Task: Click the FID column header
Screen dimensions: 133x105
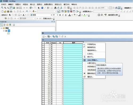Action: point(47,43)
